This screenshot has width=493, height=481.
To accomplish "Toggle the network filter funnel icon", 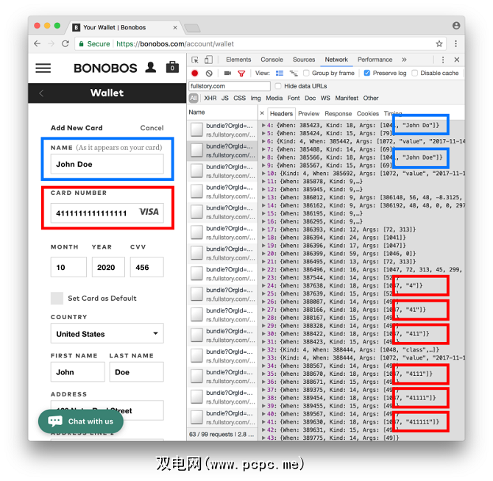I will [x=241, y=74].
